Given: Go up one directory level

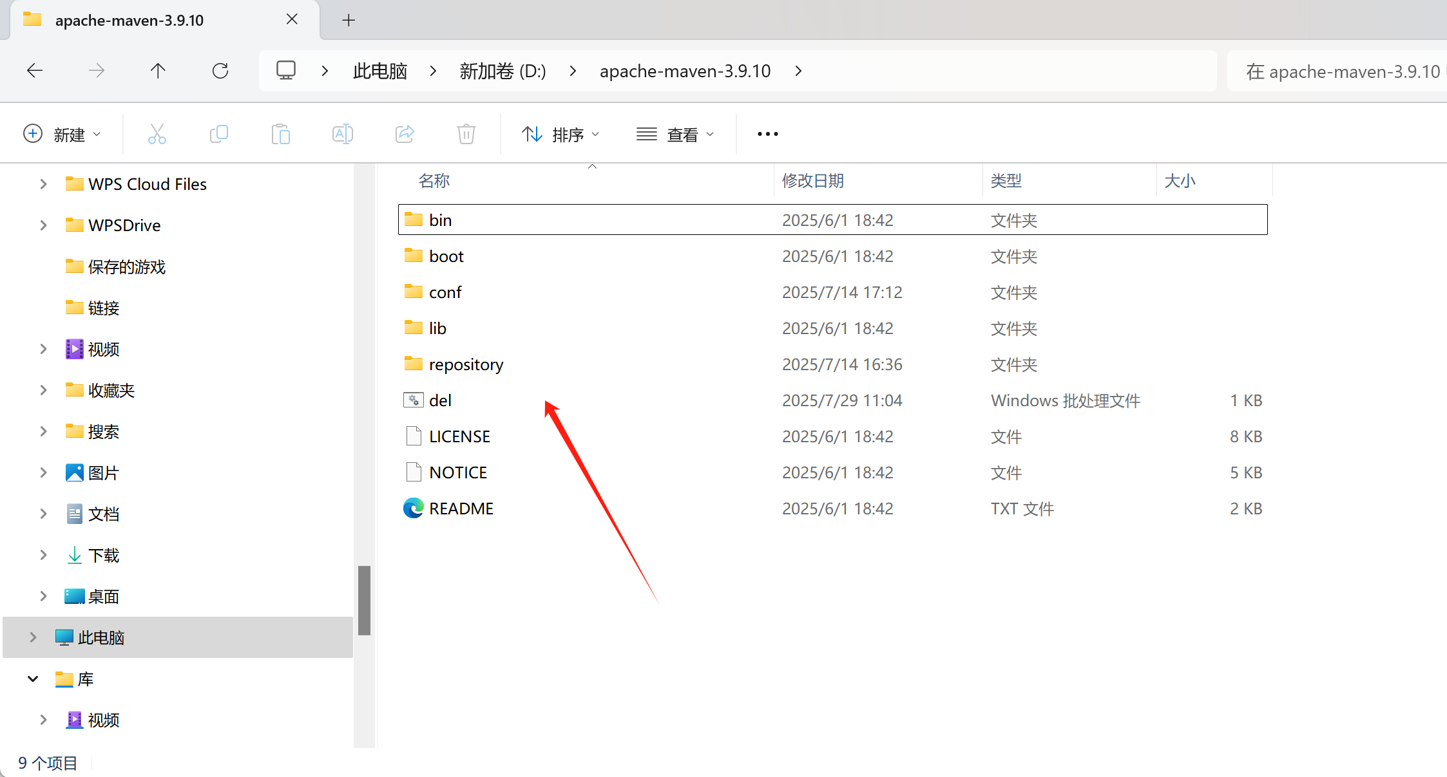Looking at the screenshot, I should 158,71.
